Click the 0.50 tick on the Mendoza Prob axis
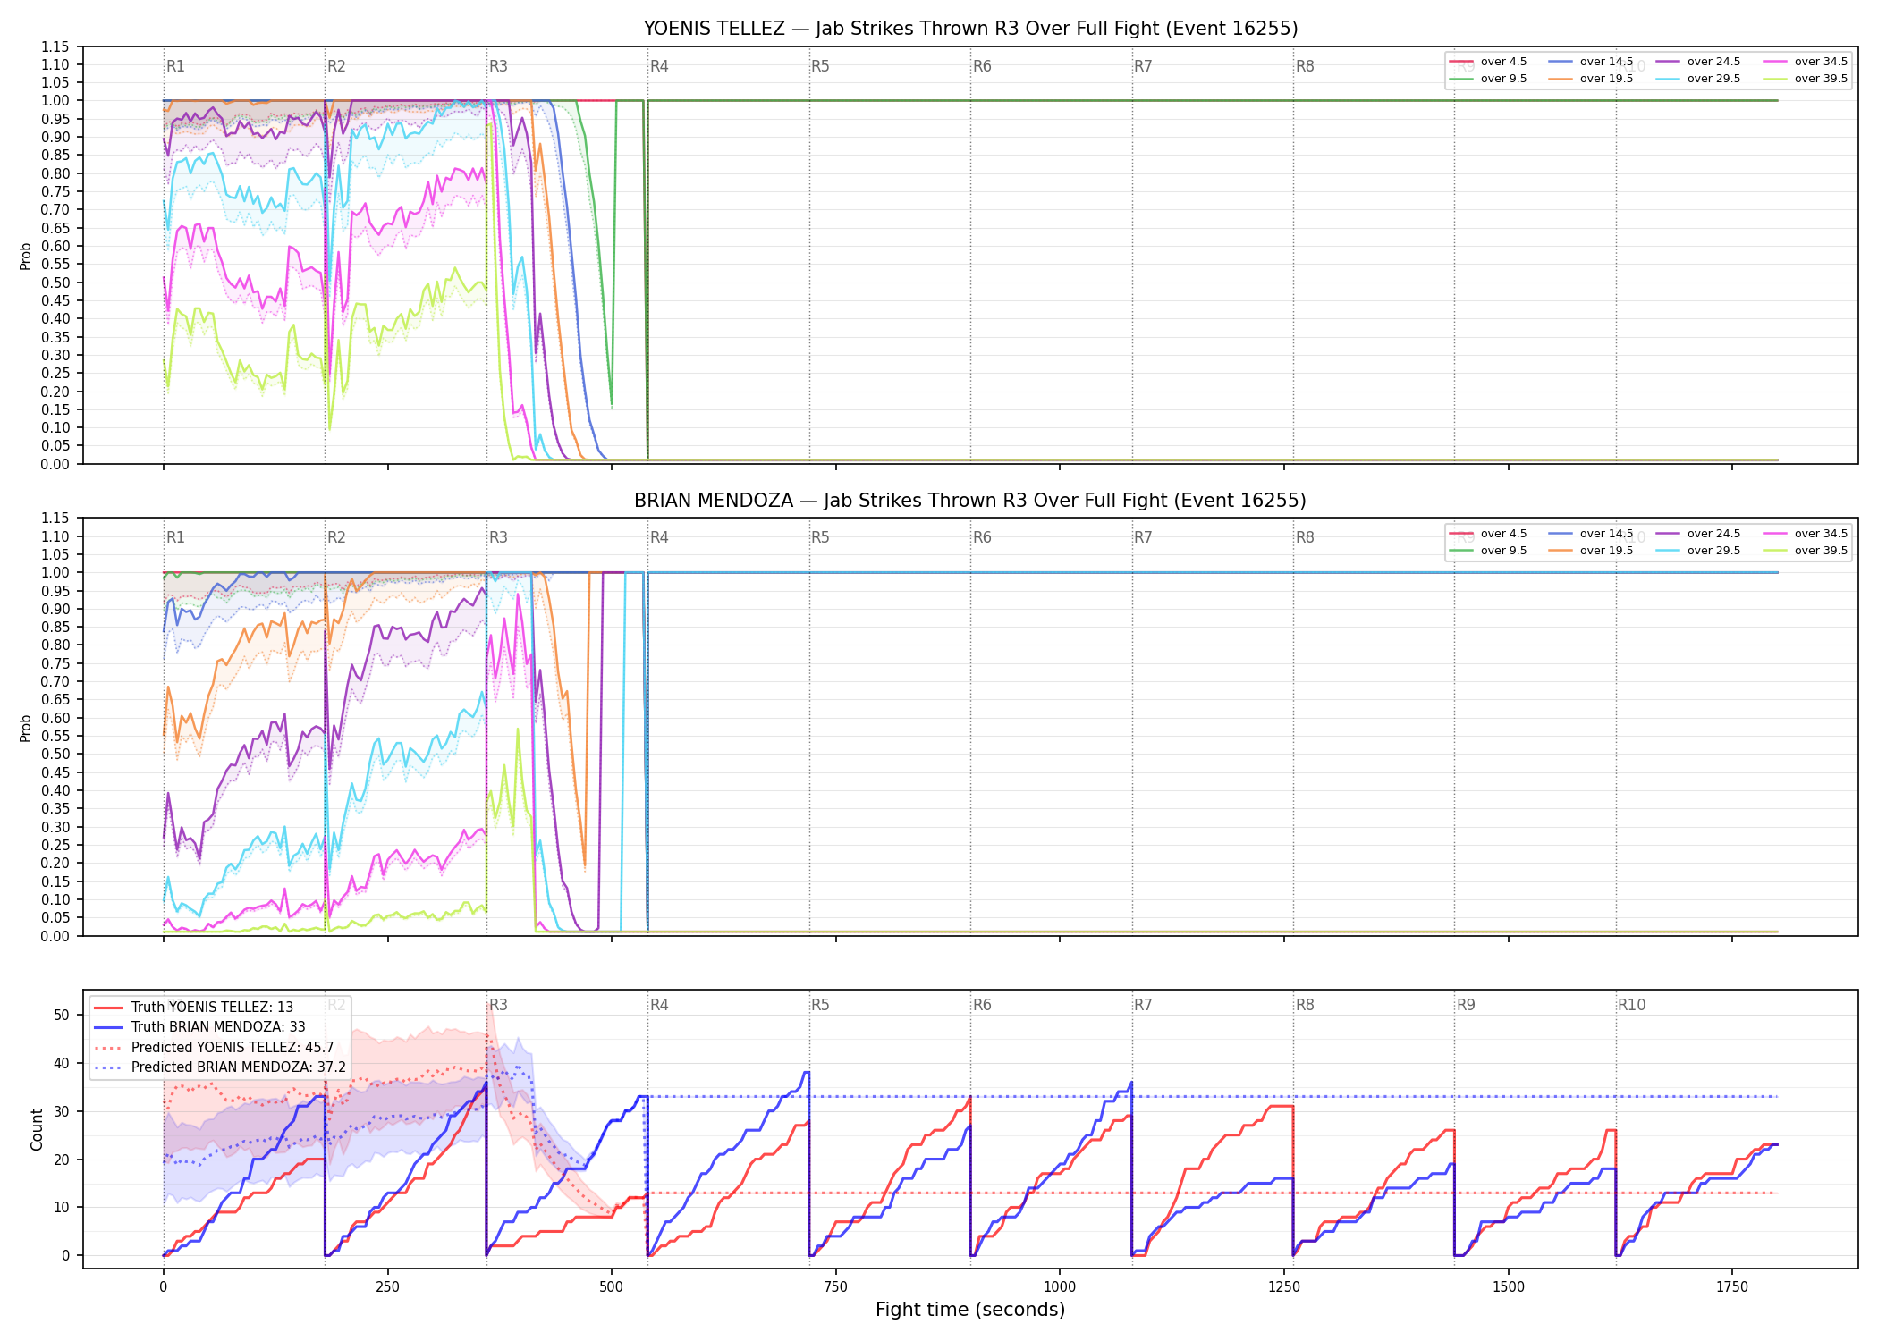Viewport: 1878px width, 1341px height. 55,754
